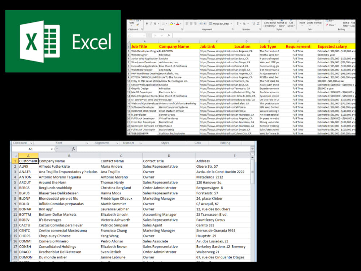Select cell Alfreds Futterkiste
This screenshot has height=271, width=361.
click(x=69, y=166)
